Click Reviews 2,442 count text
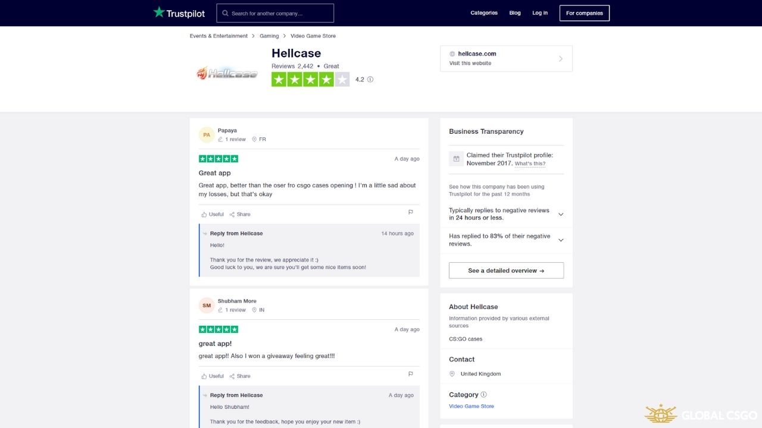This screenshot has height=428, width=762. pos(292,67)
